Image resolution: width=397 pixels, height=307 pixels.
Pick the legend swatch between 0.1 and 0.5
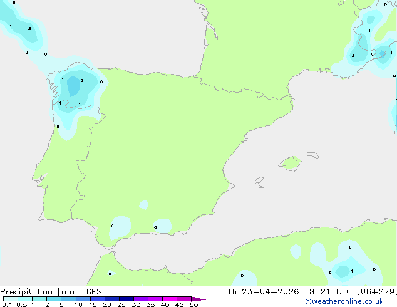point(11,299)
